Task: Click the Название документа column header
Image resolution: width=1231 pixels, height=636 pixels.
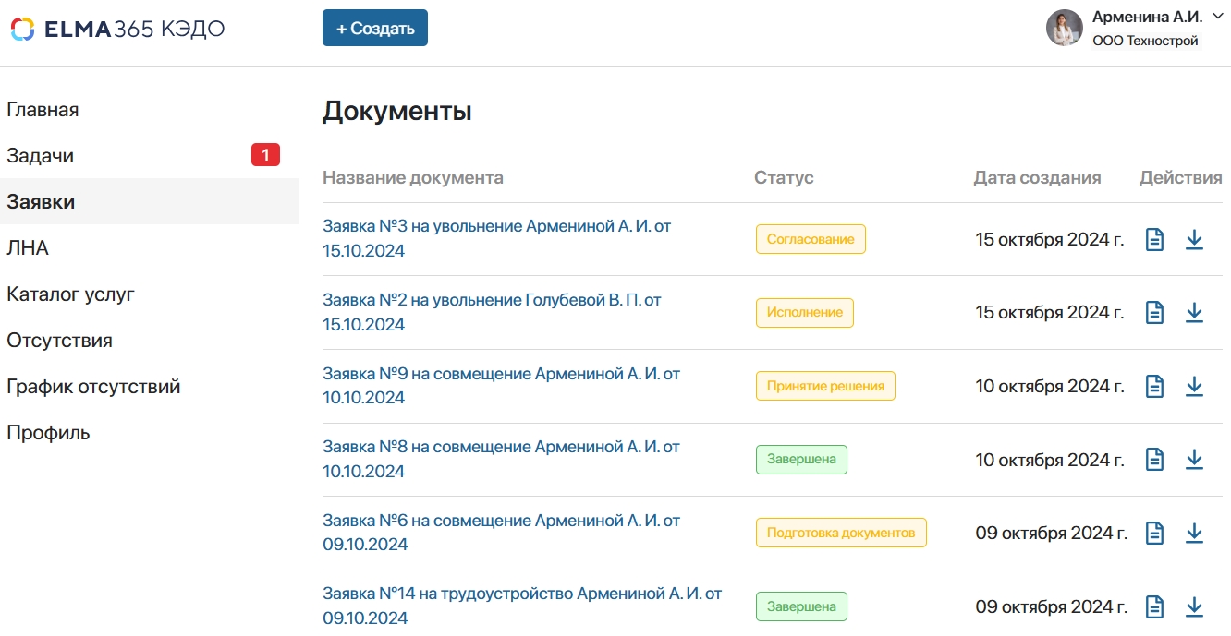Action: [x=413, y=177]
